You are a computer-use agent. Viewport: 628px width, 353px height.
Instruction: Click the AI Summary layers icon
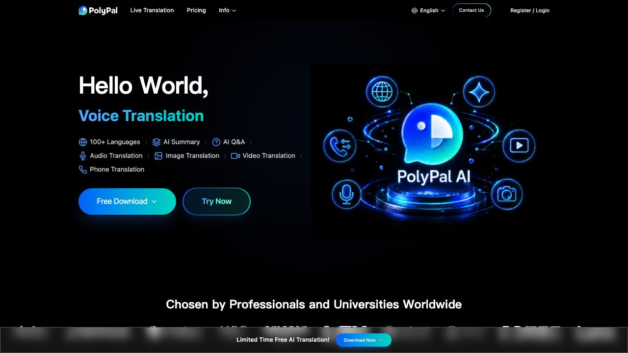point(157,142)
